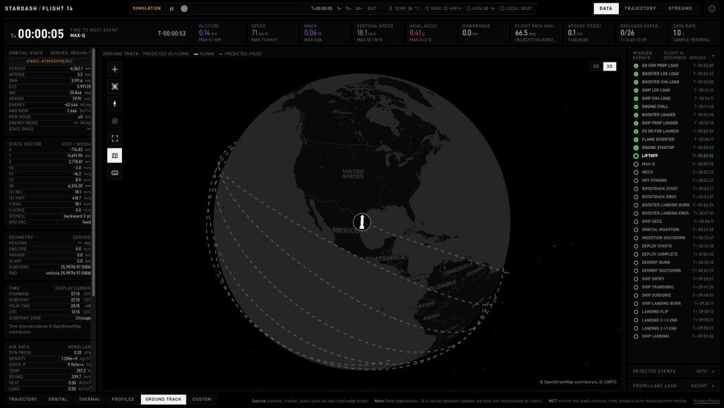Click the thermometer TEMP icon
Viewport: 724px width, 408px height.
pyautogui.click(x=390, y=9)
